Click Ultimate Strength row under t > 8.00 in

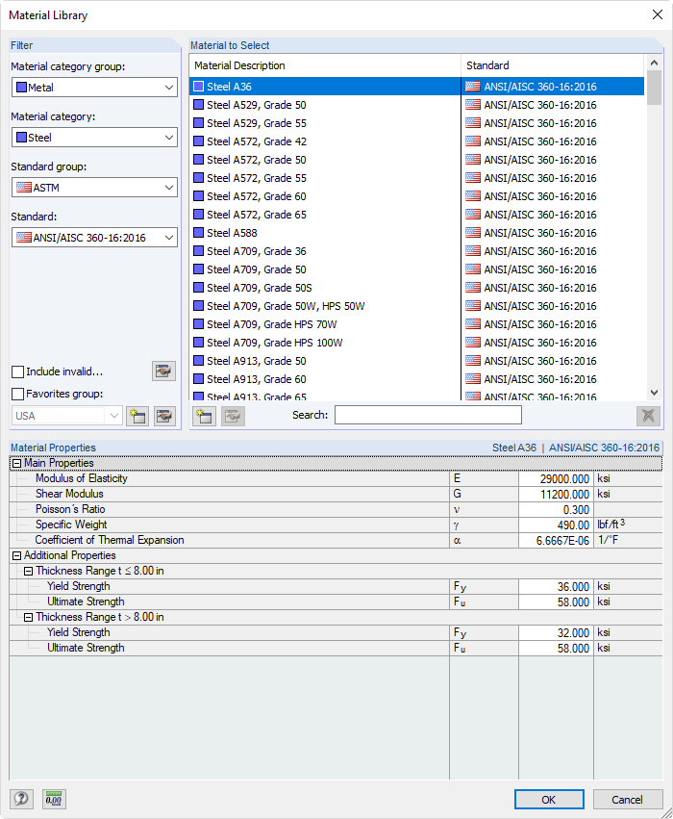[336, 648]
